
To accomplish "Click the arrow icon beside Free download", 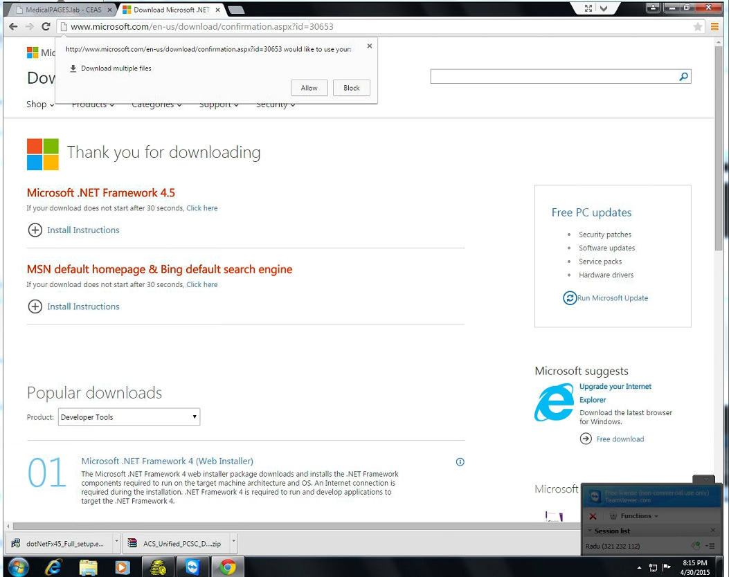I will click(x=586, y=439).
